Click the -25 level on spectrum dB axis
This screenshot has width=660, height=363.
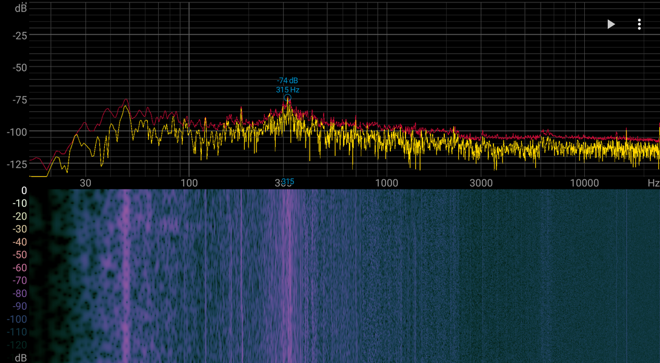click(19, 36)
